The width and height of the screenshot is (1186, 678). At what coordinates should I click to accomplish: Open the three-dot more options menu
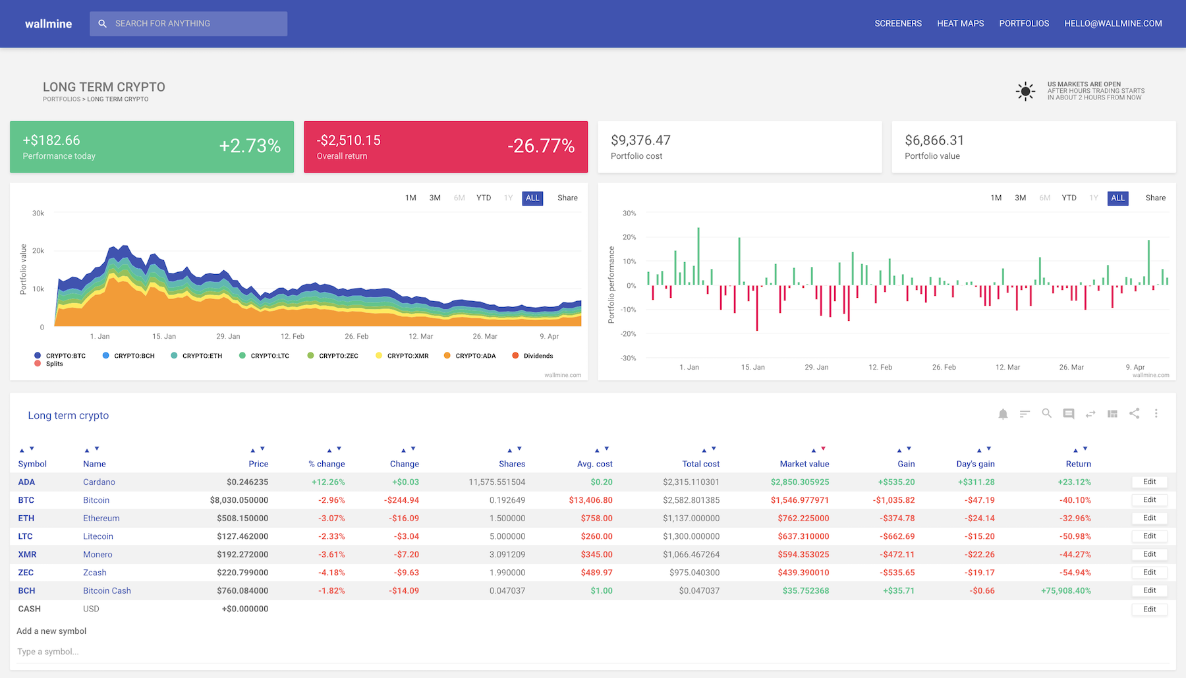click(x=1156, y=413)
